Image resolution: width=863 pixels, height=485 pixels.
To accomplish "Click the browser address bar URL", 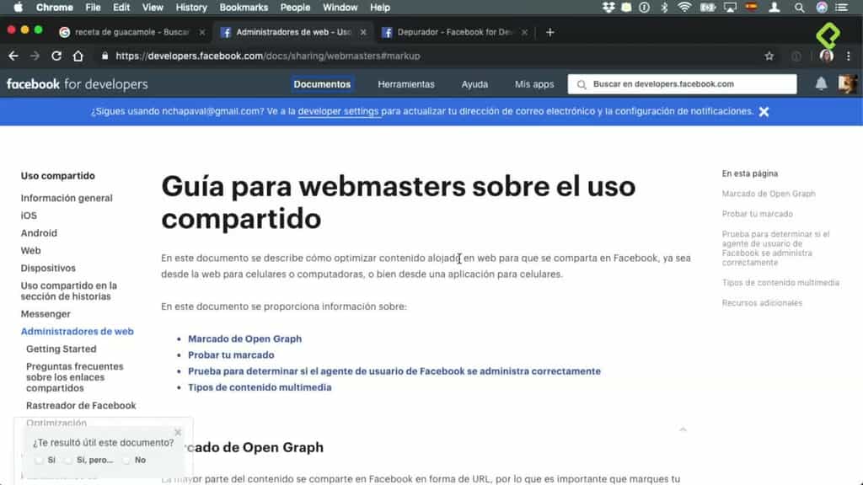I will (x=268, y=56).
